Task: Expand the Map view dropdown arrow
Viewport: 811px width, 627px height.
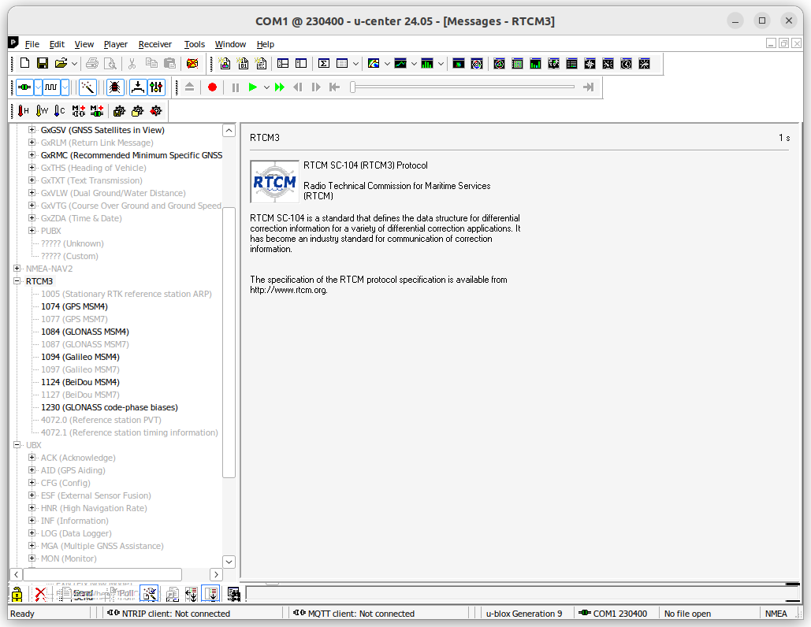Action: pos(387,64)
